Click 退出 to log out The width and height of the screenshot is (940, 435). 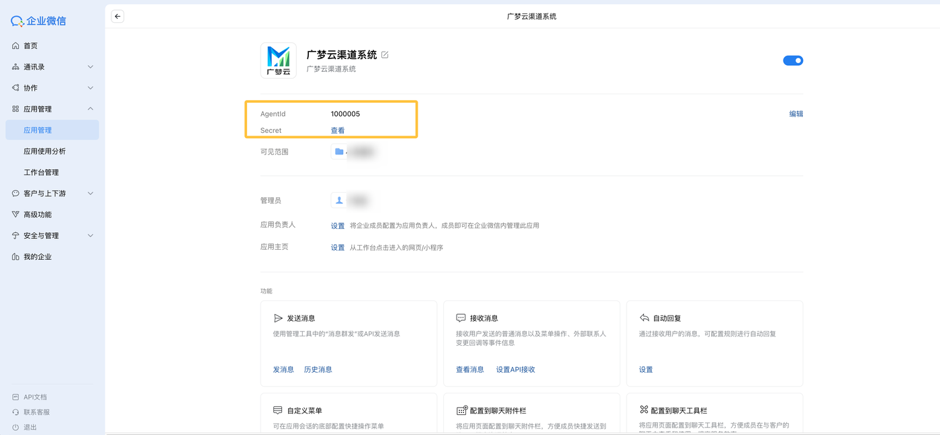[x=30, y=428]
